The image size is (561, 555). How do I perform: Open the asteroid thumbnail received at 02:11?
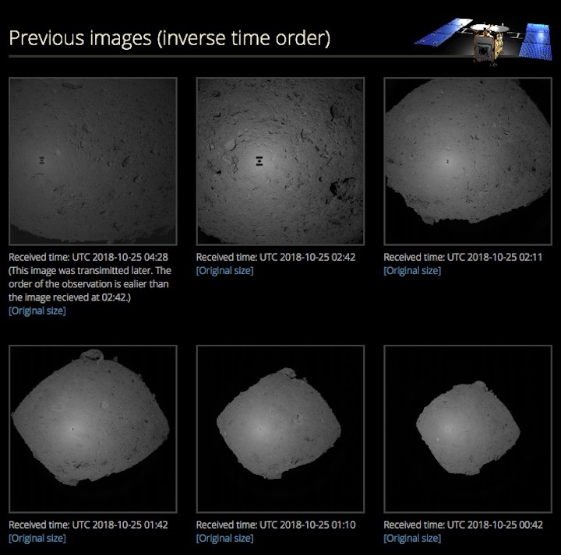pyautogui.click(x=467, y=161)
